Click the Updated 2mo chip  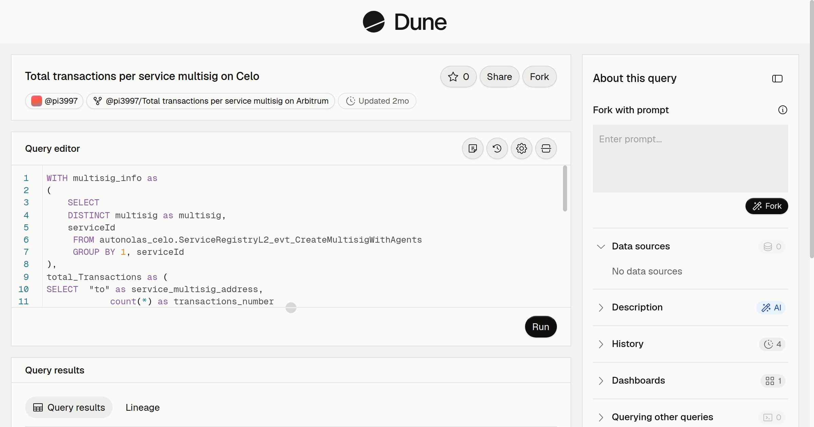[x=377, y=101]
